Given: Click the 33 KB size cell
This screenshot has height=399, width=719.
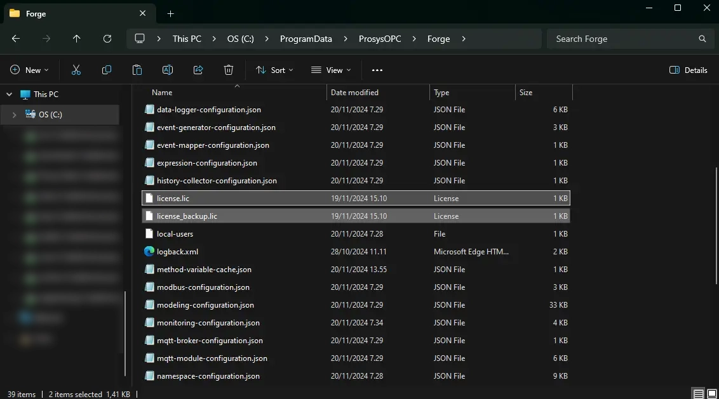Looking at the screenshot, I should (x=558, y=305).
